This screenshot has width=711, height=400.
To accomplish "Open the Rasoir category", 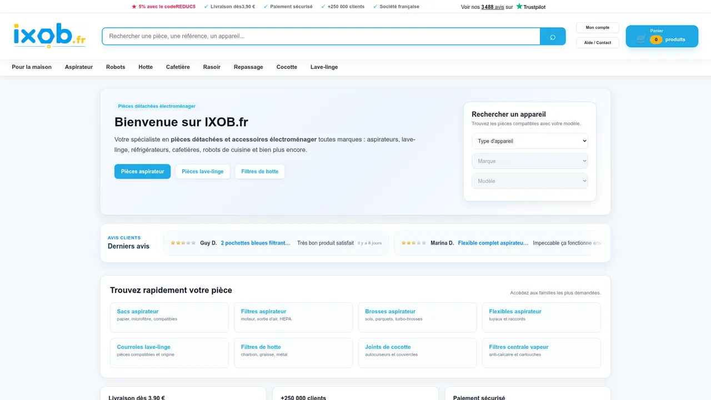I will [212, 67].
